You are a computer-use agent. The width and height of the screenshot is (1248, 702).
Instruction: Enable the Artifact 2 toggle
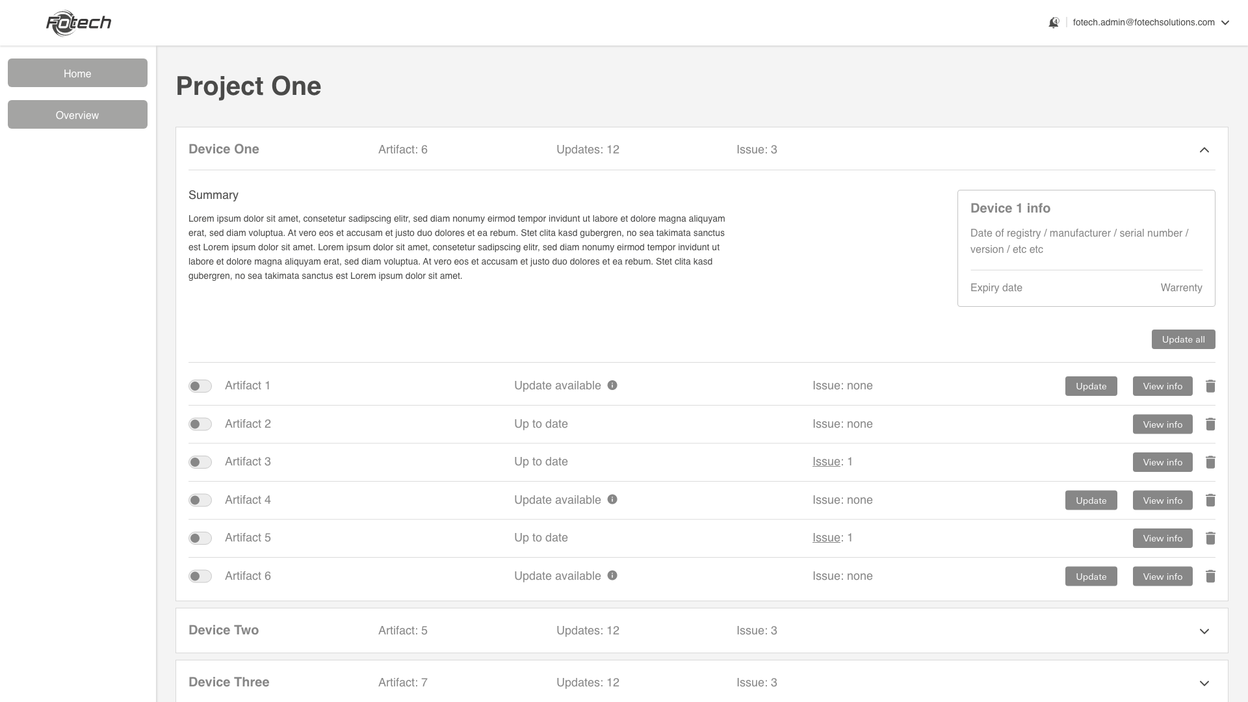point(200,424)
